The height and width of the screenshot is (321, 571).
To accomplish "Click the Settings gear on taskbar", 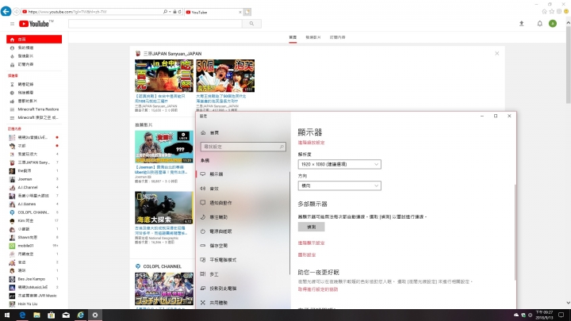I will (x=95, y=315).
